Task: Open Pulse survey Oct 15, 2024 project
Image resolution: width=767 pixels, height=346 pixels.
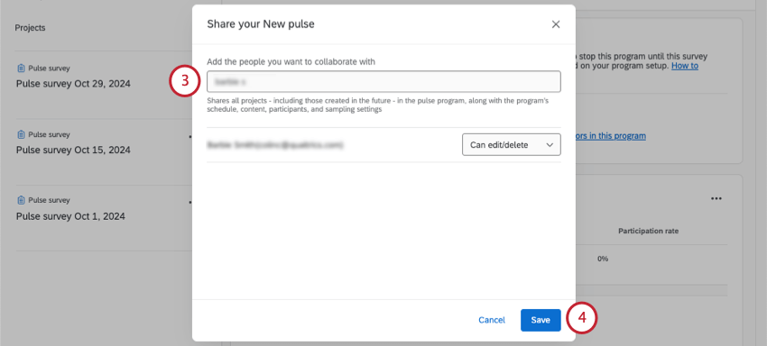Action: click(73, 150)
